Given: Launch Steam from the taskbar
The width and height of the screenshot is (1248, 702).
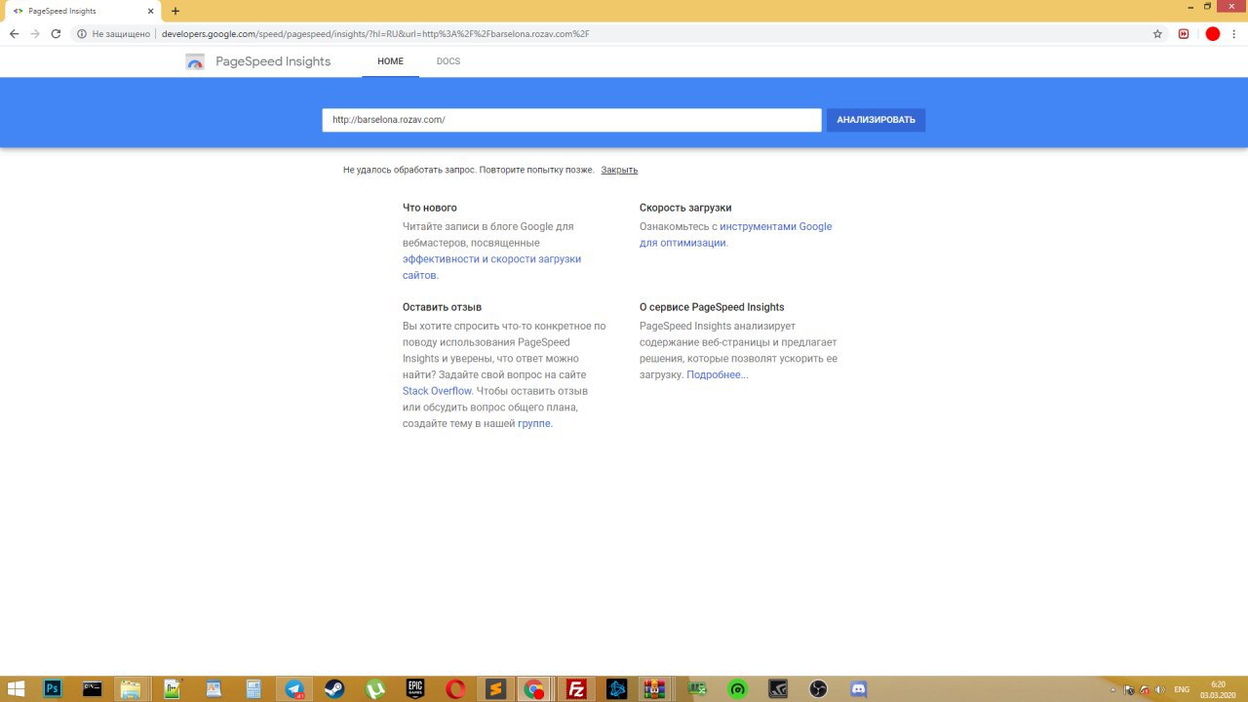Looking at the screenshot, I should coord(334,689).
